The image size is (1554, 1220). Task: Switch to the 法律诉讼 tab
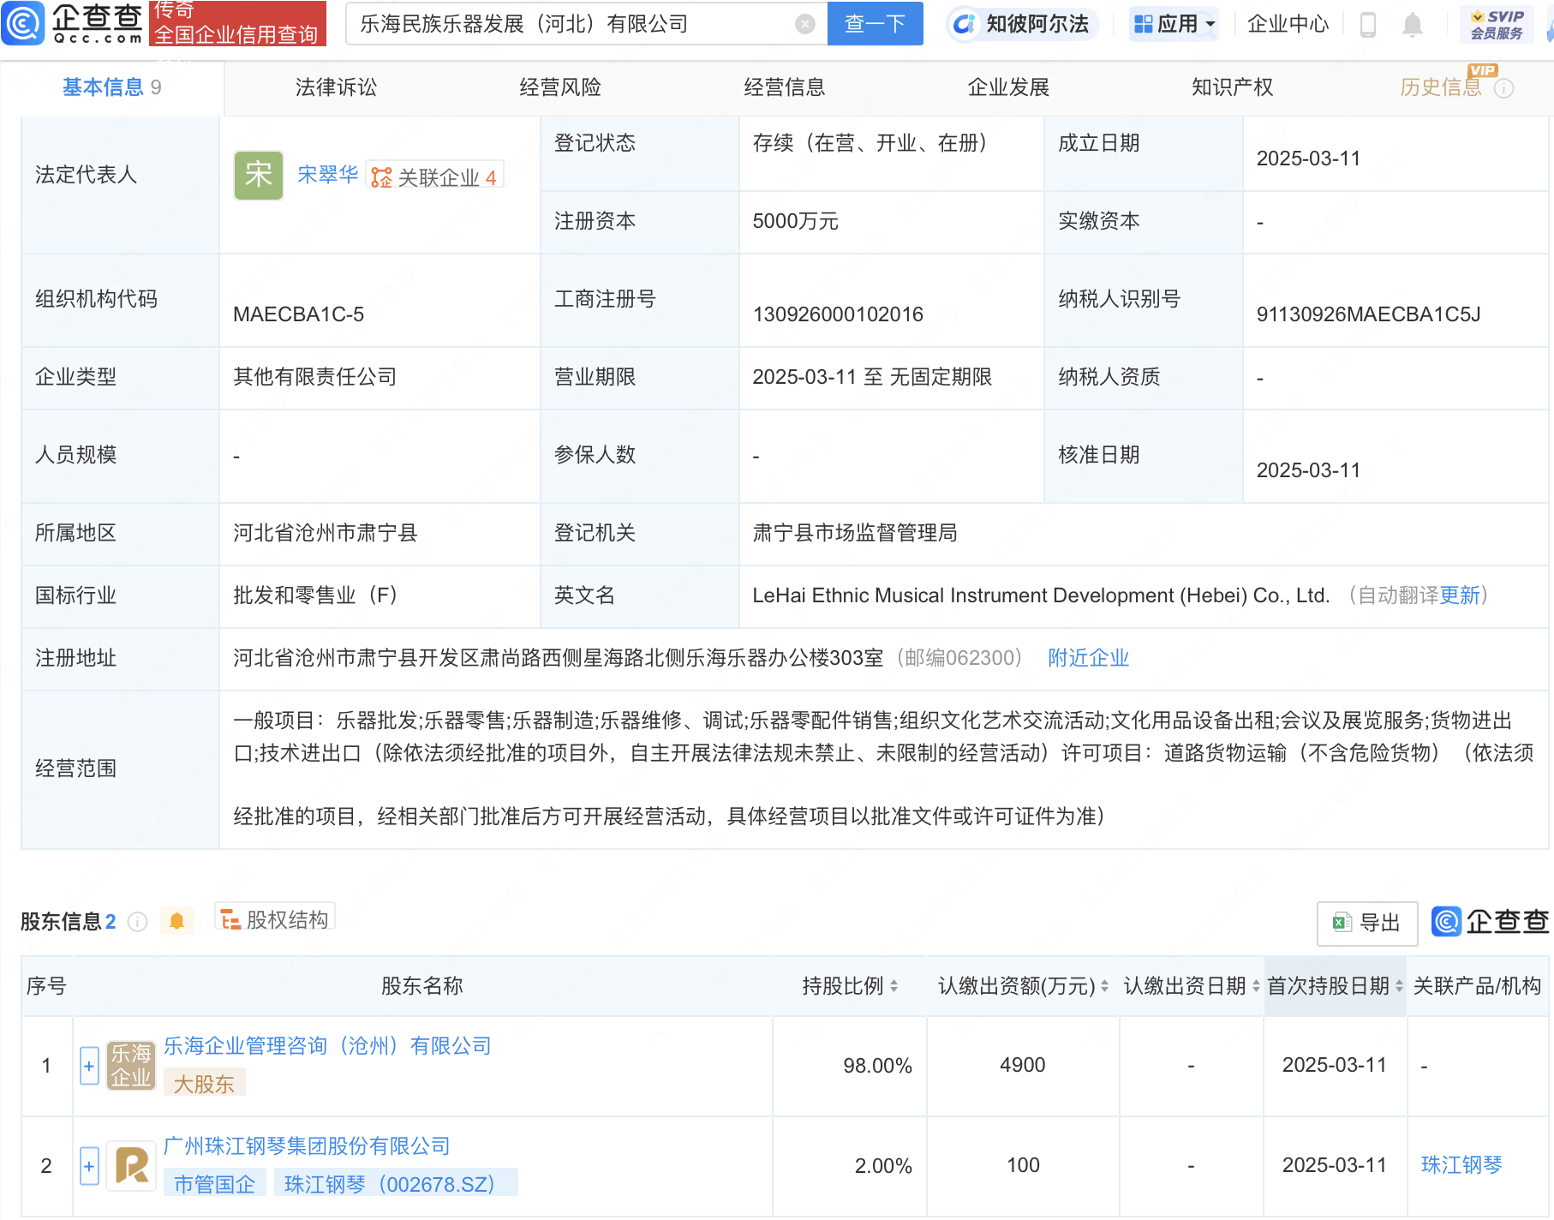click(336, 87)
